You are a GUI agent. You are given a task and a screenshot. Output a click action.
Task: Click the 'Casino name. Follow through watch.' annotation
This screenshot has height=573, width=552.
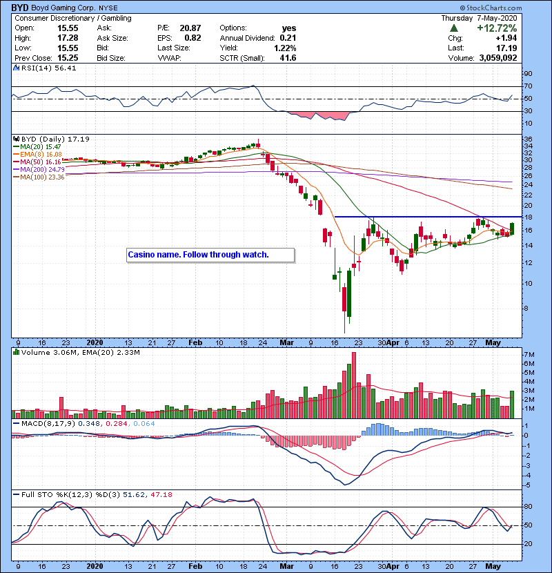click(x=210, y=255)
